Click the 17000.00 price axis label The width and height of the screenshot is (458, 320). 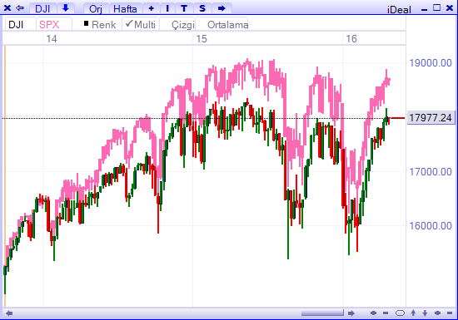pos(431,172)
